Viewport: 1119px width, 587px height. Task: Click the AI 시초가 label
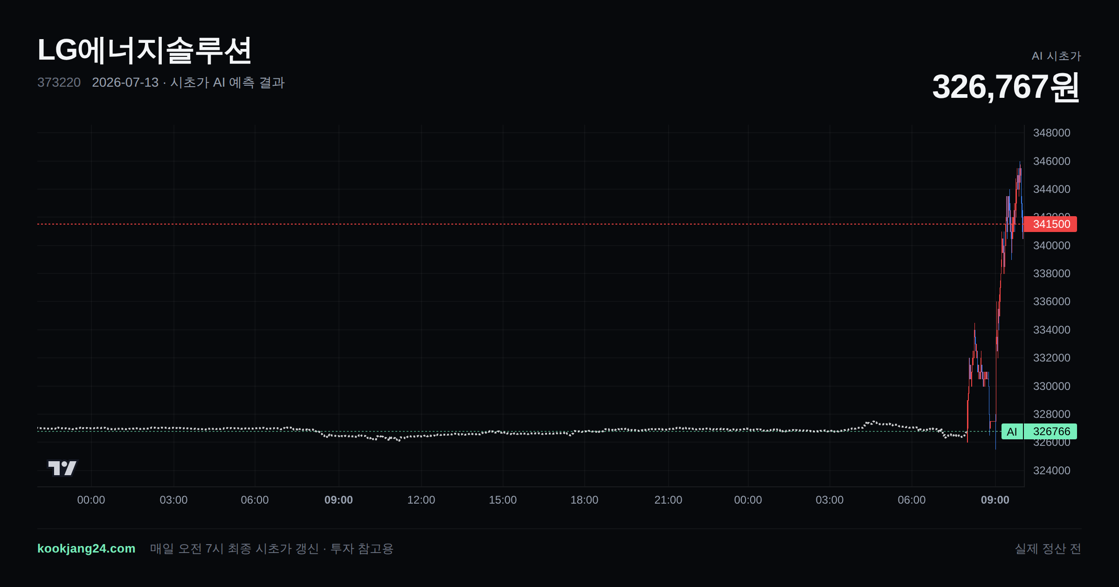(x=1056, y=56)
